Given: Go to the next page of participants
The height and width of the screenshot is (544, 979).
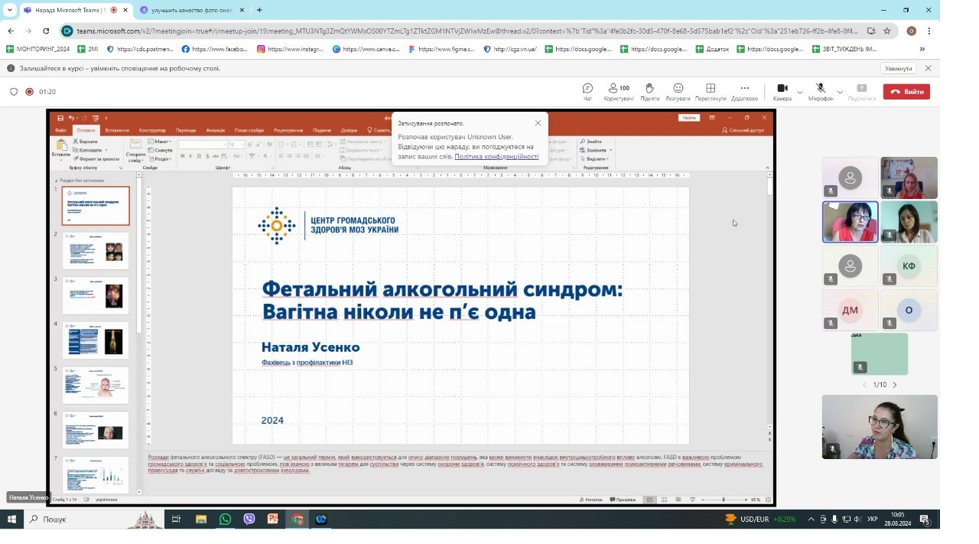Looking at the screenshot, I should [x=895, y=385].
